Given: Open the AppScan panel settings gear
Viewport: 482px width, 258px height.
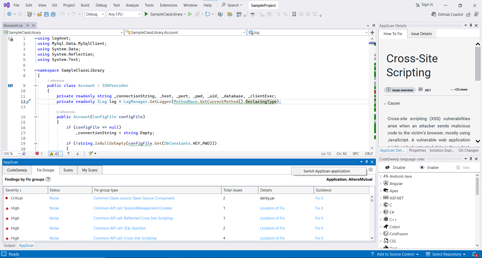Looking at the screenshot, I should [371, 170].
